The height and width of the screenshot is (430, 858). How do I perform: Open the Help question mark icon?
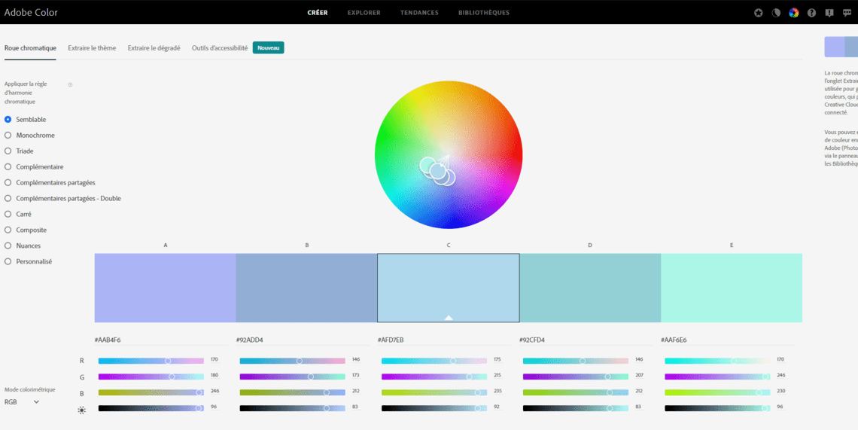811,13
